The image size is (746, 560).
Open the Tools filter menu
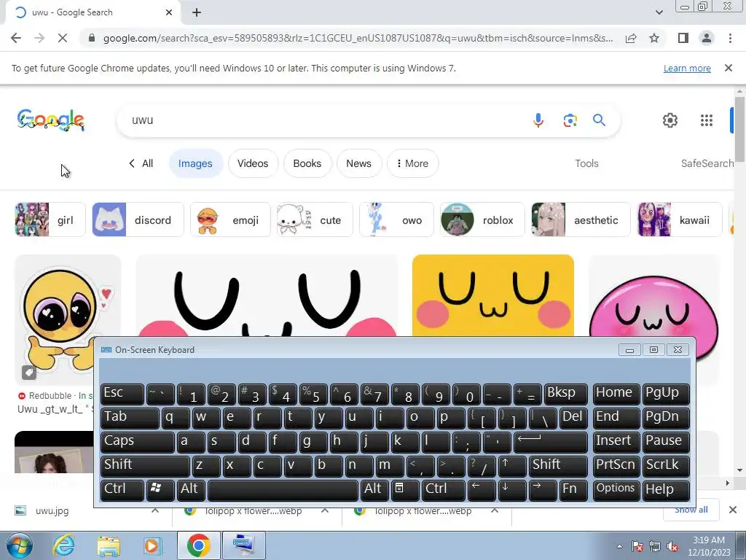click(x=586, y=163)
